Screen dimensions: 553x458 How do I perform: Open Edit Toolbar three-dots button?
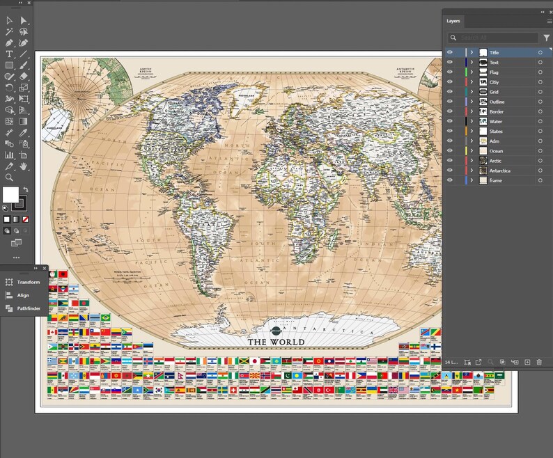click(16, 258)
